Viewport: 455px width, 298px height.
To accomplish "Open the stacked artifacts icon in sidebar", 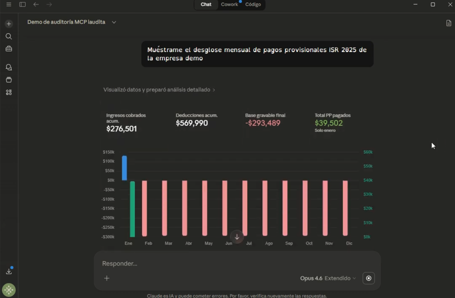I will click(x=9, y=80).
